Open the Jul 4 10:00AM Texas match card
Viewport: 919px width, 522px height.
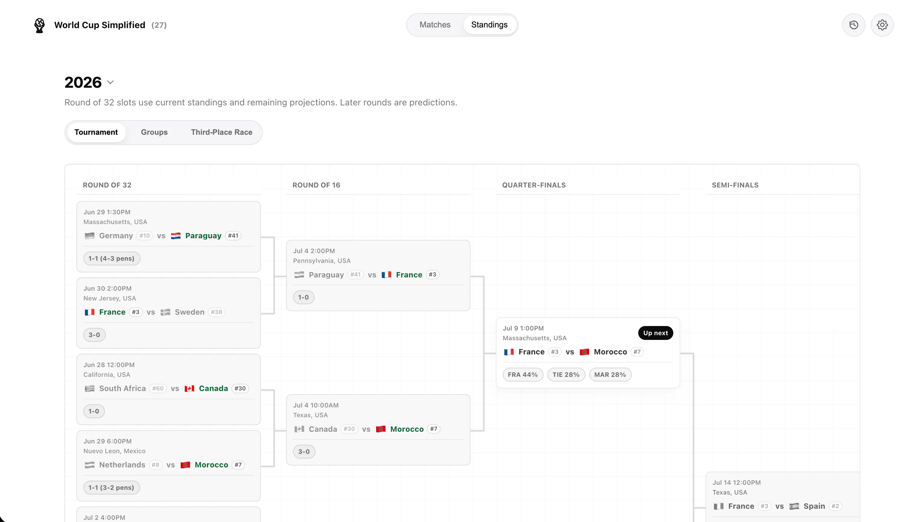(x=378, y=430)
